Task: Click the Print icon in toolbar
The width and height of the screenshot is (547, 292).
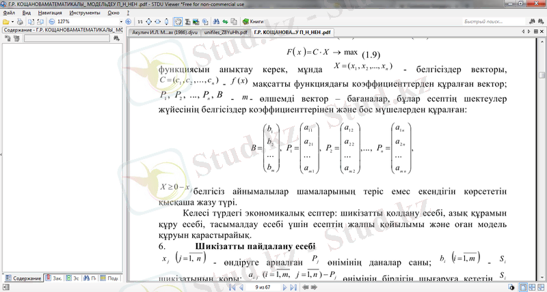Action: [20, 21]
